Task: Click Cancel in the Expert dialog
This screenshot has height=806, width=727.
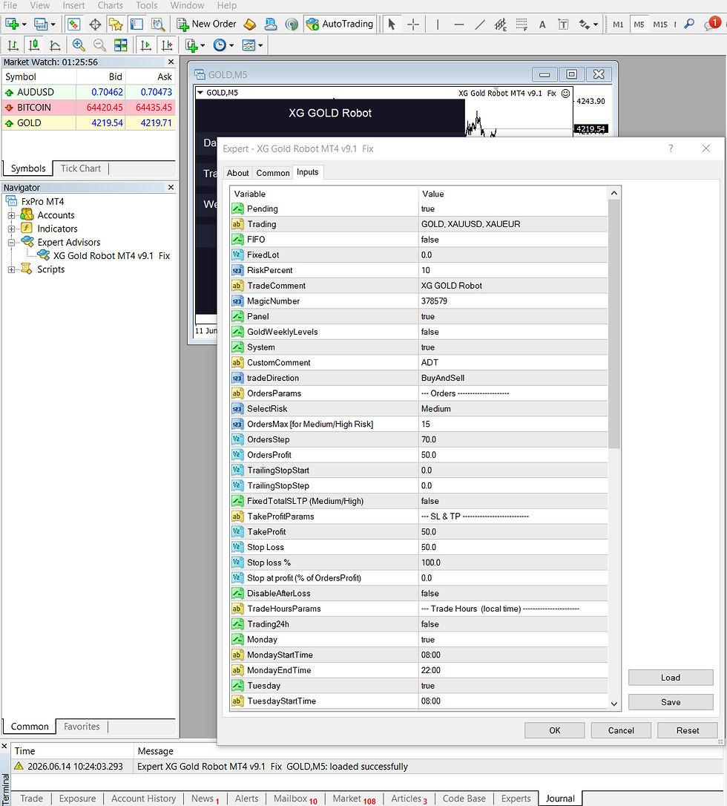Action: [x=621, y=730]
